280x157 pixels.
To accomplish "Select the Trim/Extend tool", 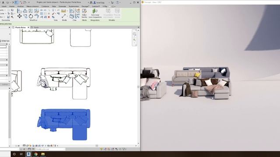I will (36, 17).
